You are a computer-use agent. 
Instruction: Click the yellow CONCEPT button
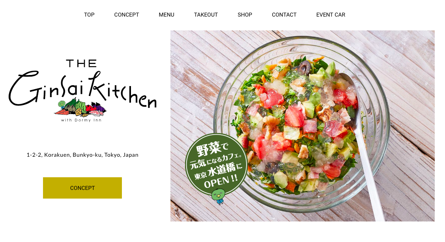(x=82, y=188)
